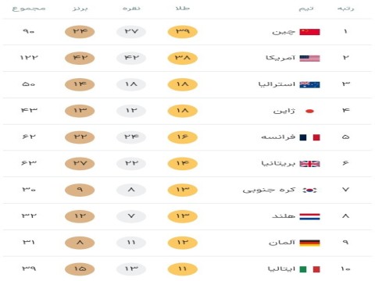Click America's total medal count ۱۲۲

click(x=29, y=58)
